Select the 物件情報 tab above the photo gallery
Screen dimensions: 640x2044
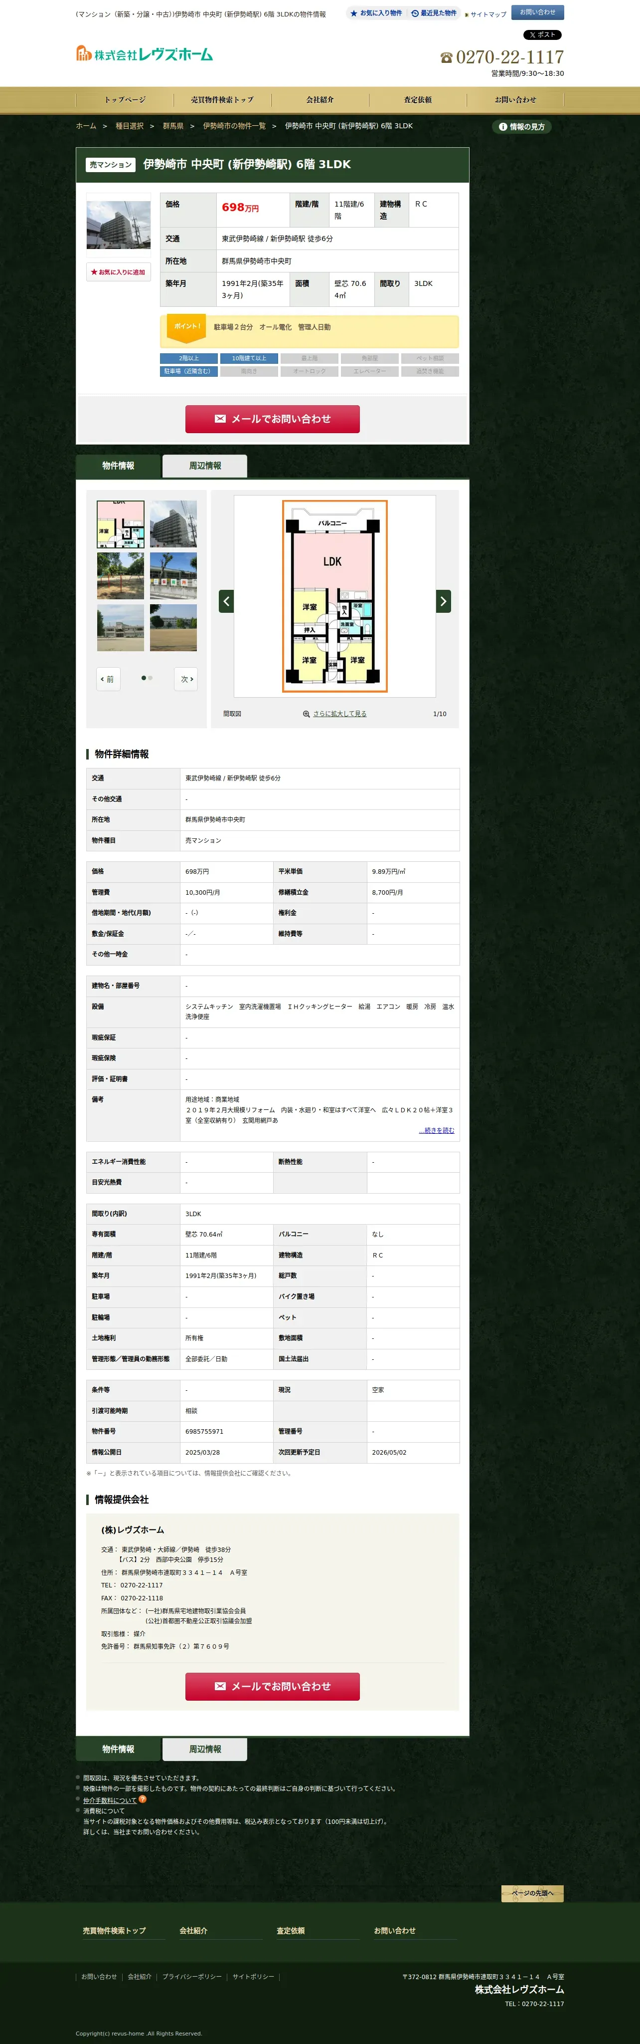[x=118, y=466]
